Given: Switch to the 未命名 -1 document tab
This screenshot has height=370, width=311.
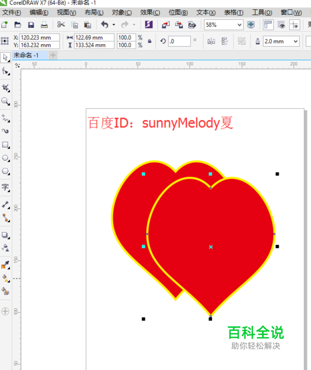Looking at the screenshot, I should pos(26,55).
